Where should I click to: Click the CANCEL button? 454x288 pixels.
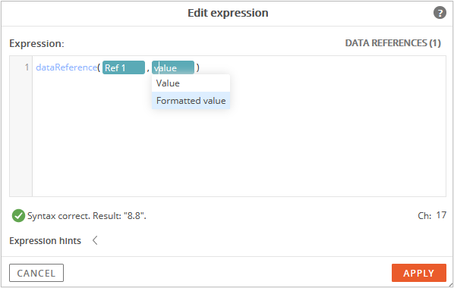[36, 273]
